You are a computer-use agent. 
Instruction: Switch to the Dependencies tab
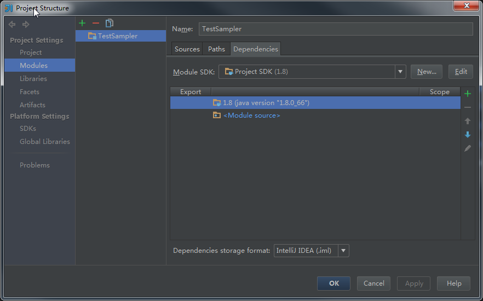pyautogui.click(x=255, y=49)
